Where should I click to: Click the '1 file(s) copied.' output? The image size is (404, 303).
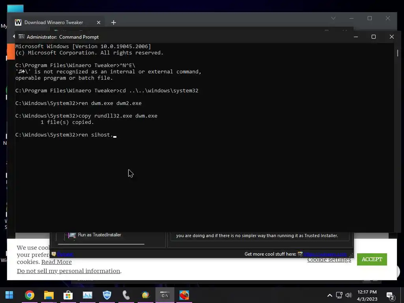point(67,122)
